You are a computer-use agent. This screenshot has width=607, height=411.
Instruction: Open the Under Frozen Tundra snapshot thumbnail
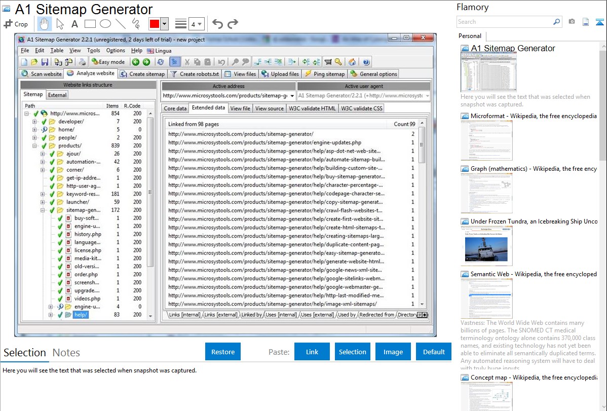click(486, 246)
